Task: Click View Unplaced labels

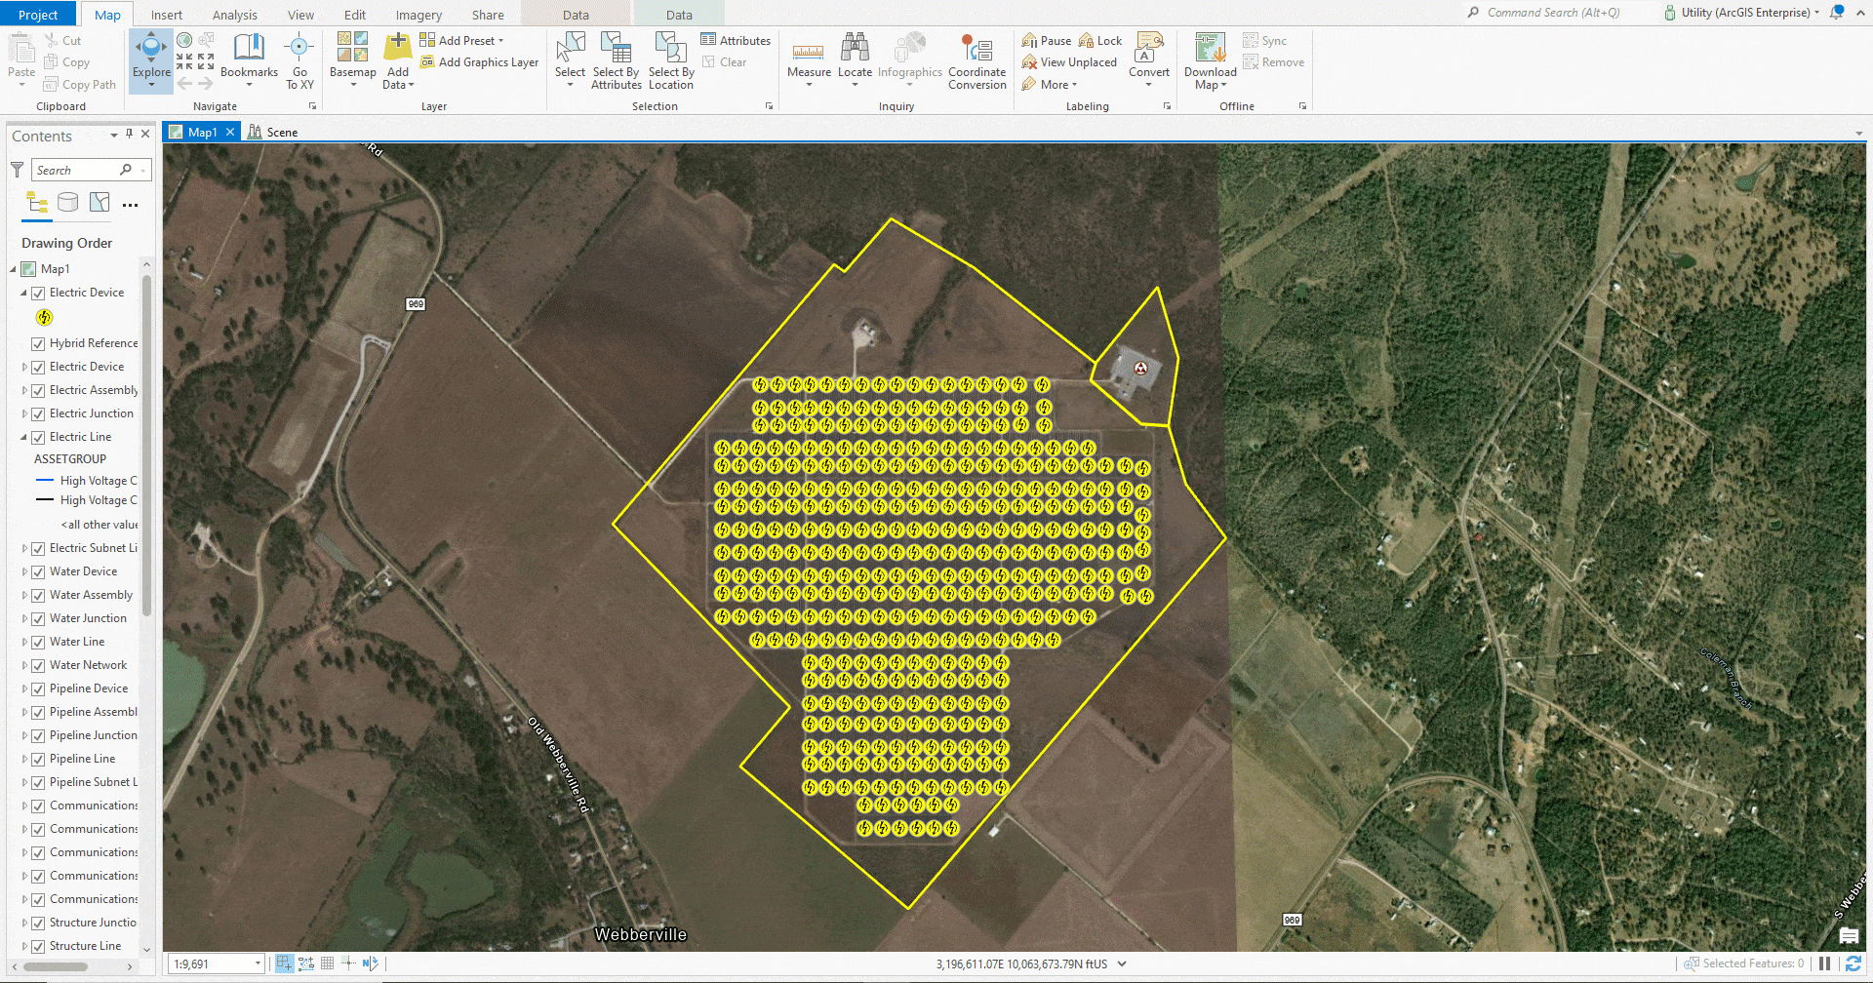Action: pyautogui.click(x=1068, y=62)
